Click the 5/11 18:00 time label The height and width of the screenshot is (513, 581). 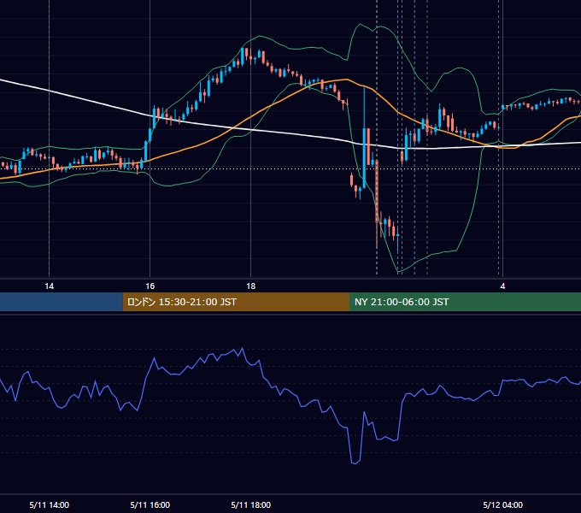point(251,504)
